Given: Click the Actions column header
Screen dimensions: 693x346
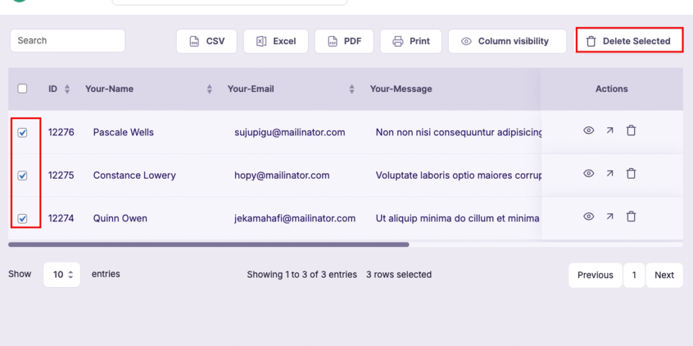Looking at the screenshot, I should point(612,89).
